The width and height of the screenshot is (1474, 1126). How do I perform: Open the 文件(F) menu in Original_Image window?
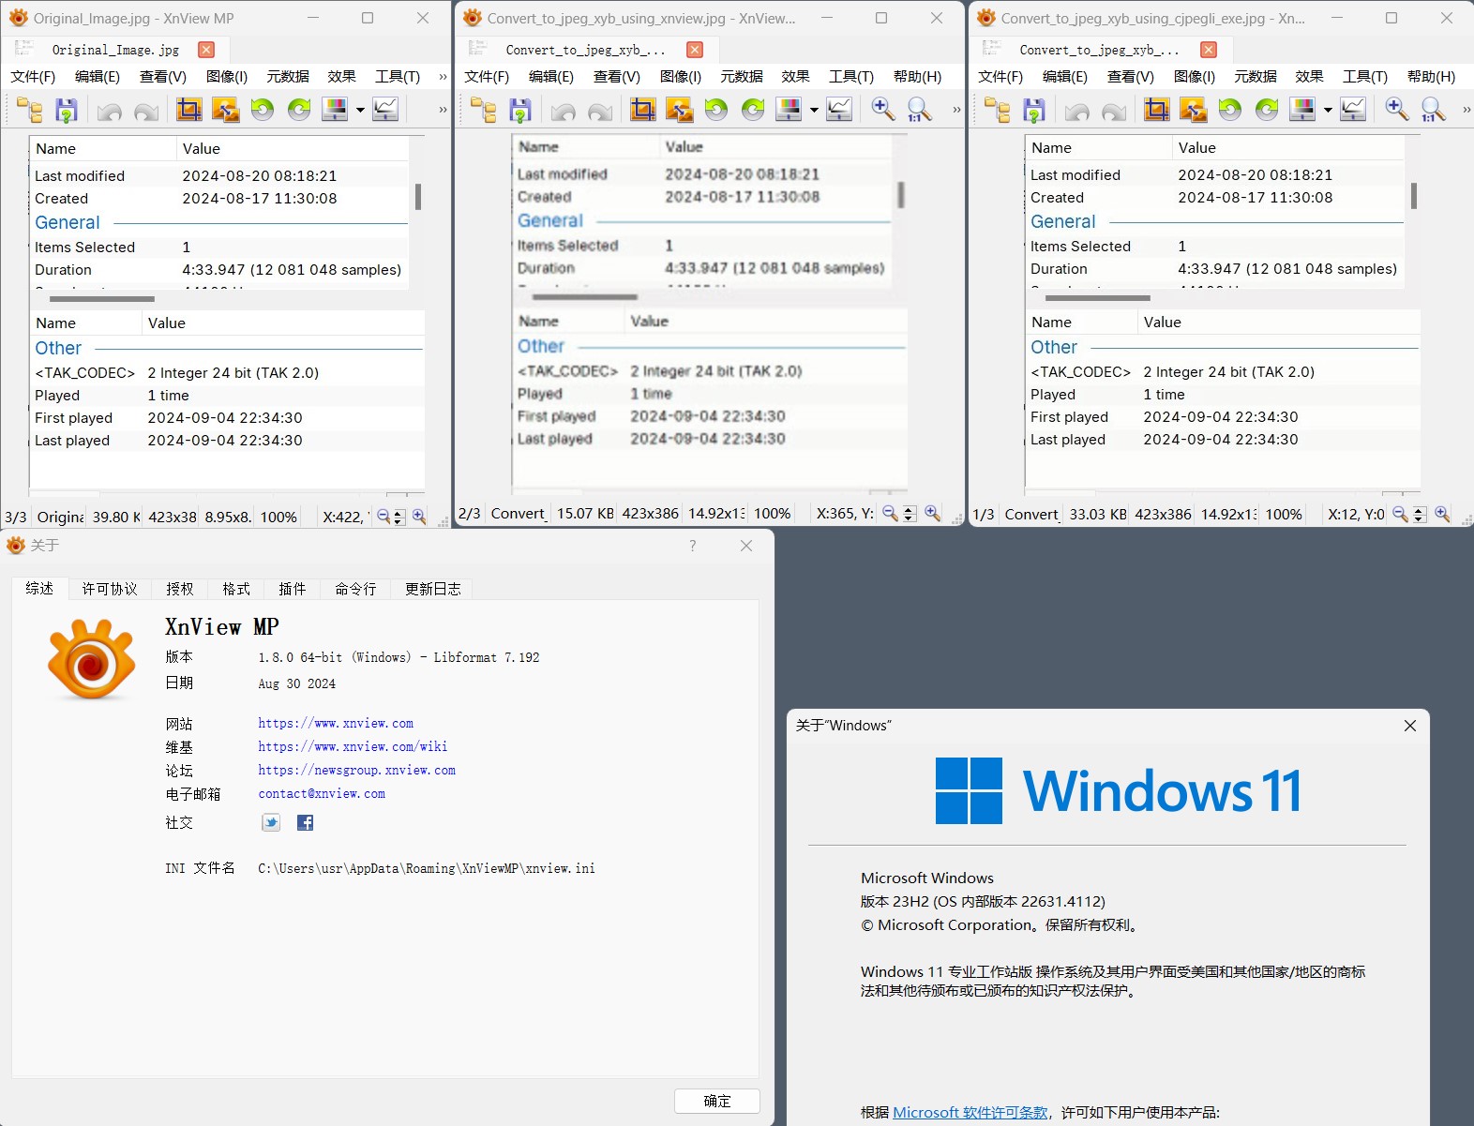(x=33, y=77)
